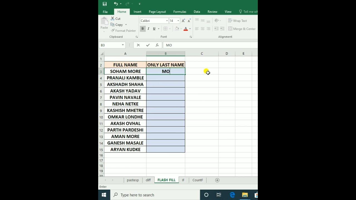Click the Tell me search box
Viewport: 356px width, 200px height.
[x=248, y=12]
